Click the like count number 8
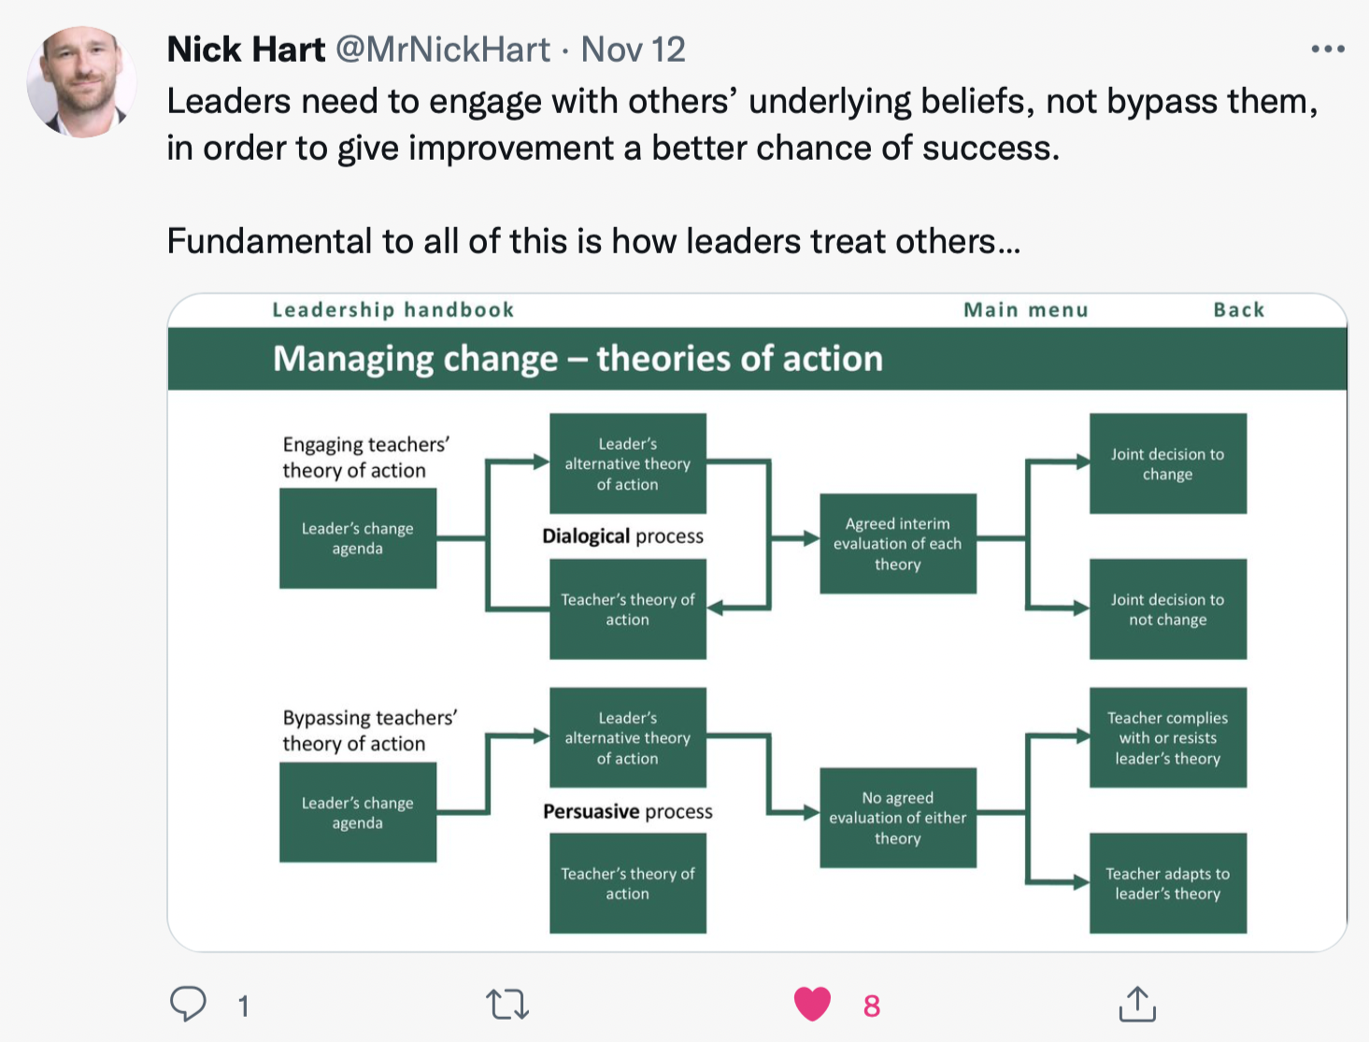Viewport: 1369px width, 1042px height. (872, 1006)
